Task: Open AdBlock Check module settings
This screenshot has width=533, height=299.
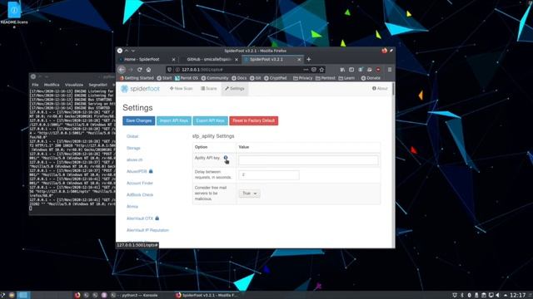Action: [x=140, y=195]
